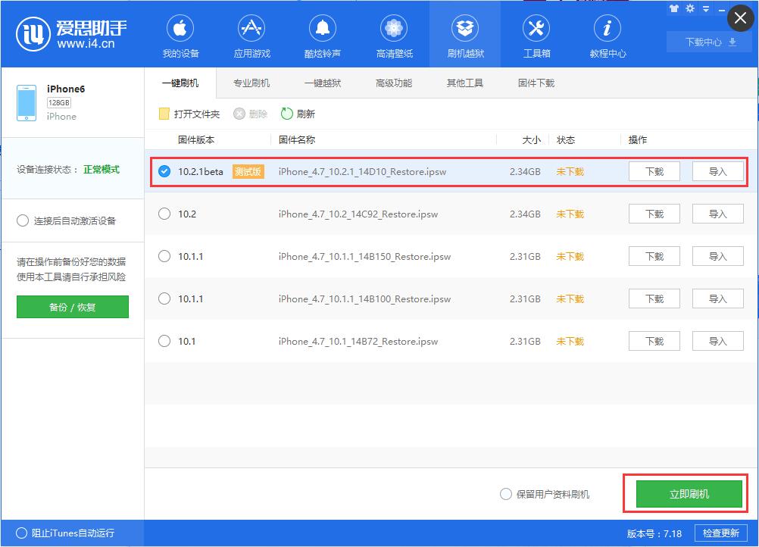Open settings via the gear icon
This screenshot has height=547, width=759.
[x=689, y=8]
